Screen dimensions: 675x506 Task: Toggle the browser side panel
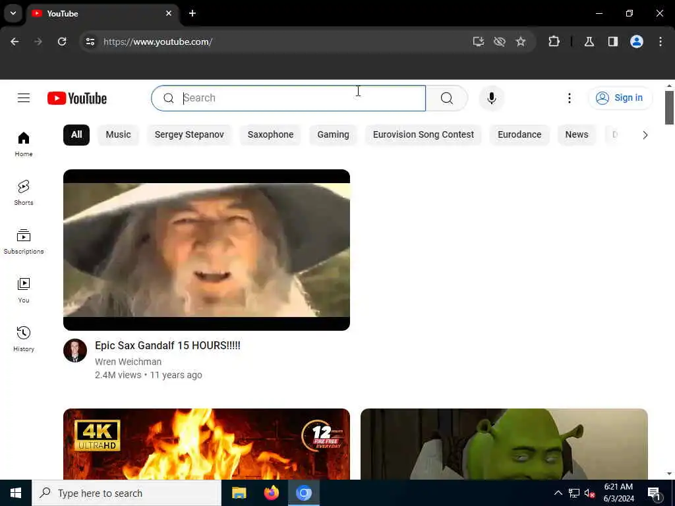(x=613, y=42)
